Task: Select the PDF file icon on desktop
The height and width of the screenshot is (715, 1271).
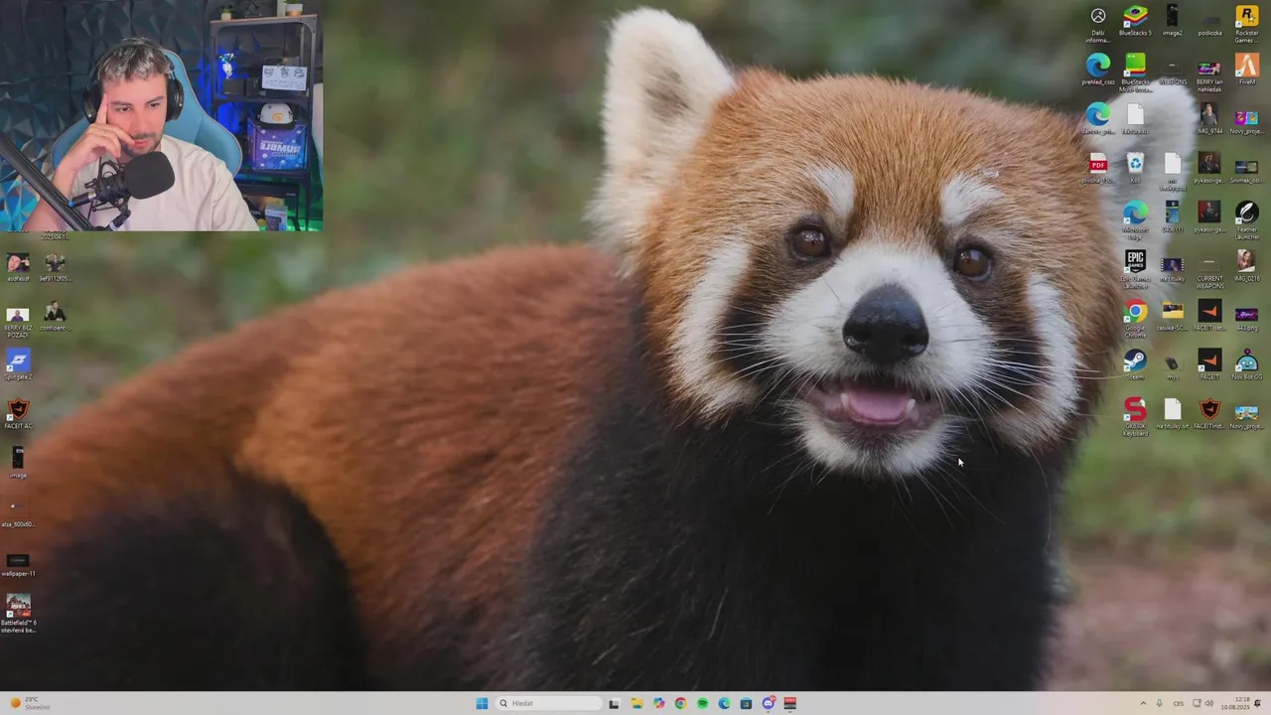Action: (x=1098, y=167)
